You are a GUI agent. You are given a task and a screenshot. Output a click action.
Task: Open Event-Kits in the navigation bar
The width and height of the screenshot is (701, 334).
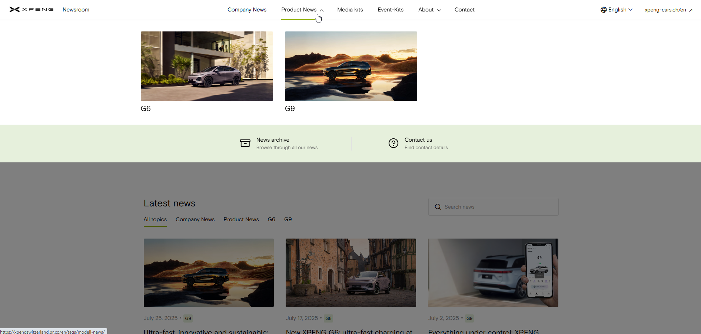[x=391, y=10]
